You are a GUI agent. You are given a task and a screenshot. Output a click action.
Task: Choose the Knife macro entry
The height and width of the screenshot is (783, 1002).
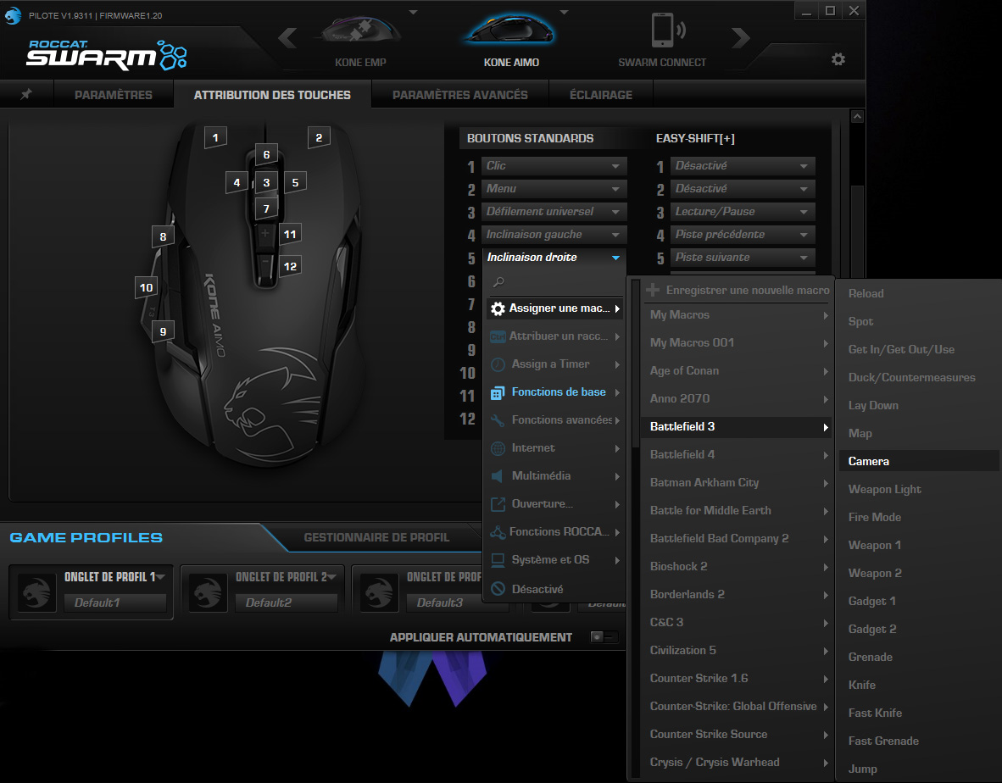[919, 686]
